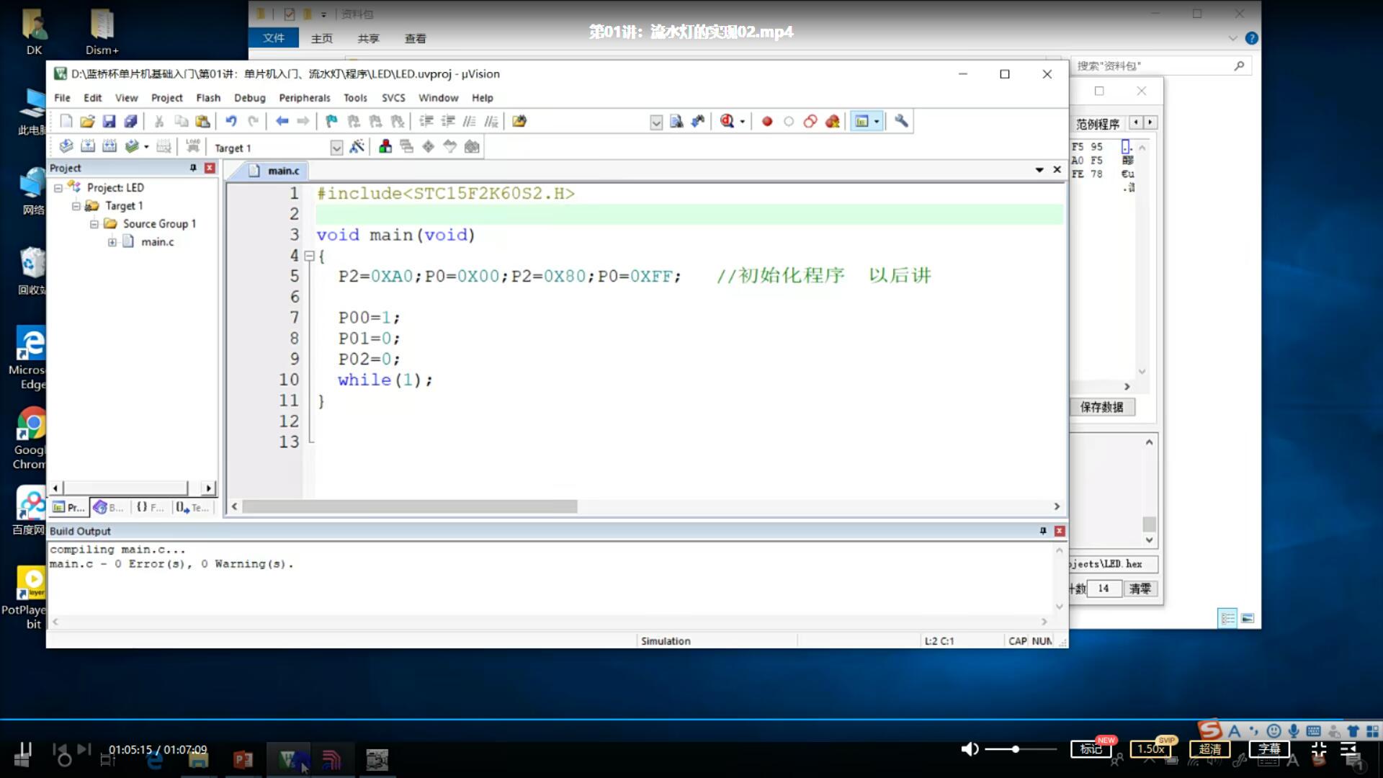Click the 搜索"资料包" search field
Screen dimensions: 1383x778
click(x=1152, y=66)
